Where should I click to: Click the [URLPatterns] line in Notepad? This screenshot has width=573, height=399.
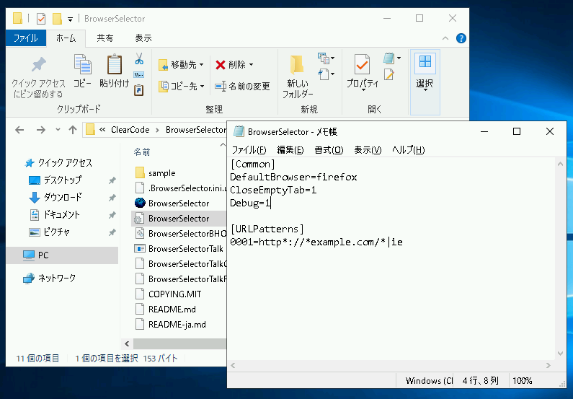(267, 229)
